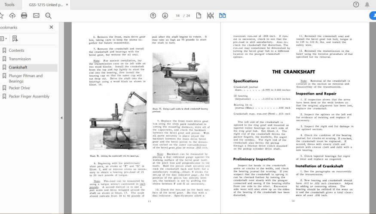Click the email envelope icon
The width and height of the screenshot is (376, 214).
pyautogui.click(x=36, y=15)
